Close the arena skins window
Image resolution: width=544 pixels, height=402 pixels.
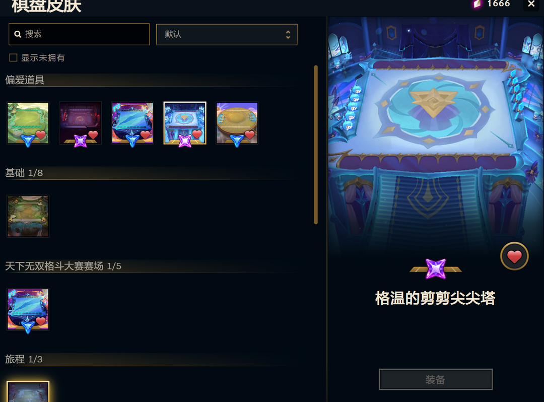coord(531,4)
